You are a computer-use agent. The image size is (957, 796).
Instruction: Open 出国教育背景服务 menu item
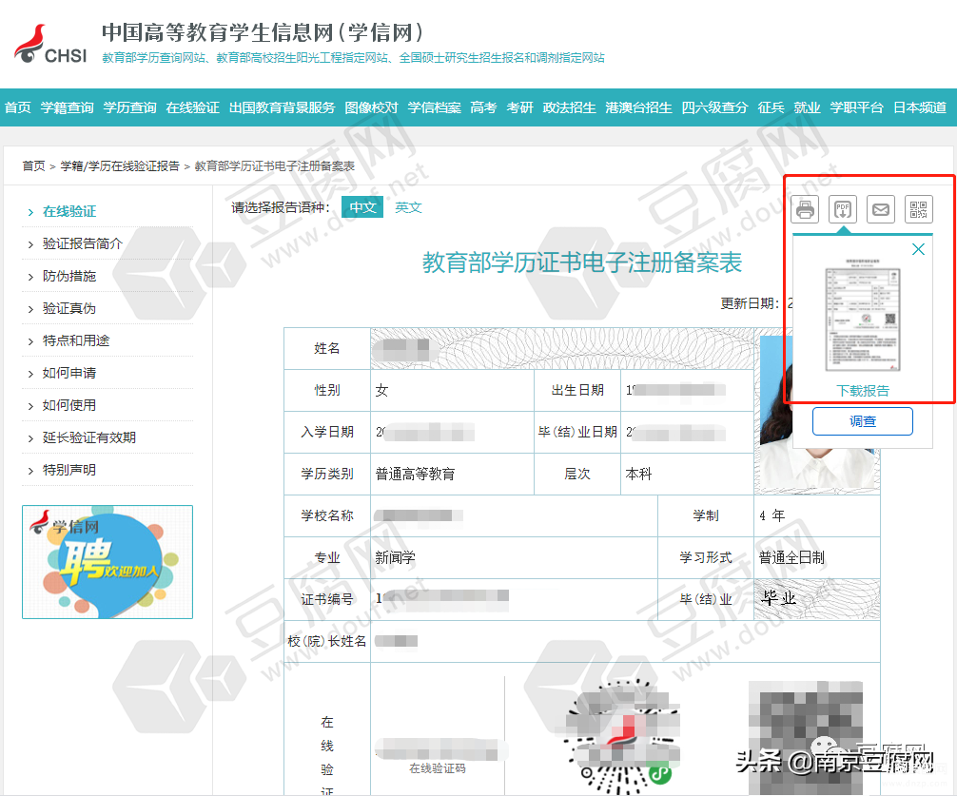[x=282, y=108]
